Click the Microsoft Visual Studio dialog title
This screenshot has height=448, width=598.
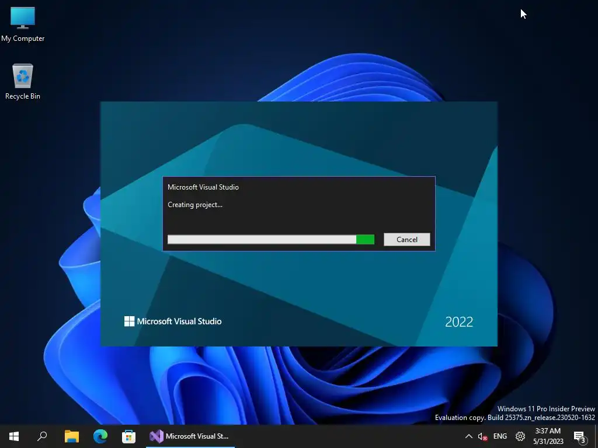click(203, 187)
